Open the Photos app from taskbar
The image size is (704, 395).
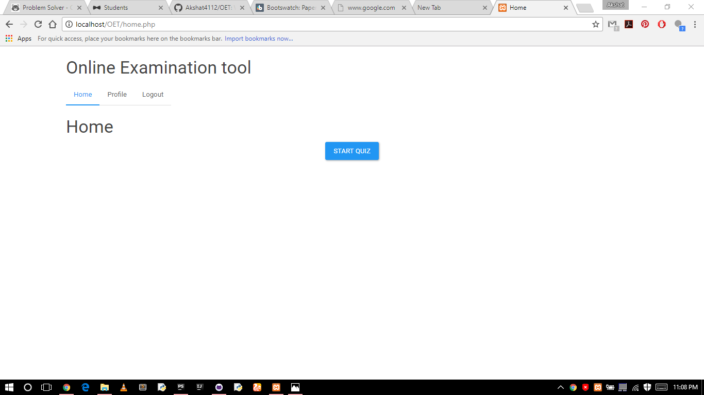pyautogui.click(x=295, y=387)
